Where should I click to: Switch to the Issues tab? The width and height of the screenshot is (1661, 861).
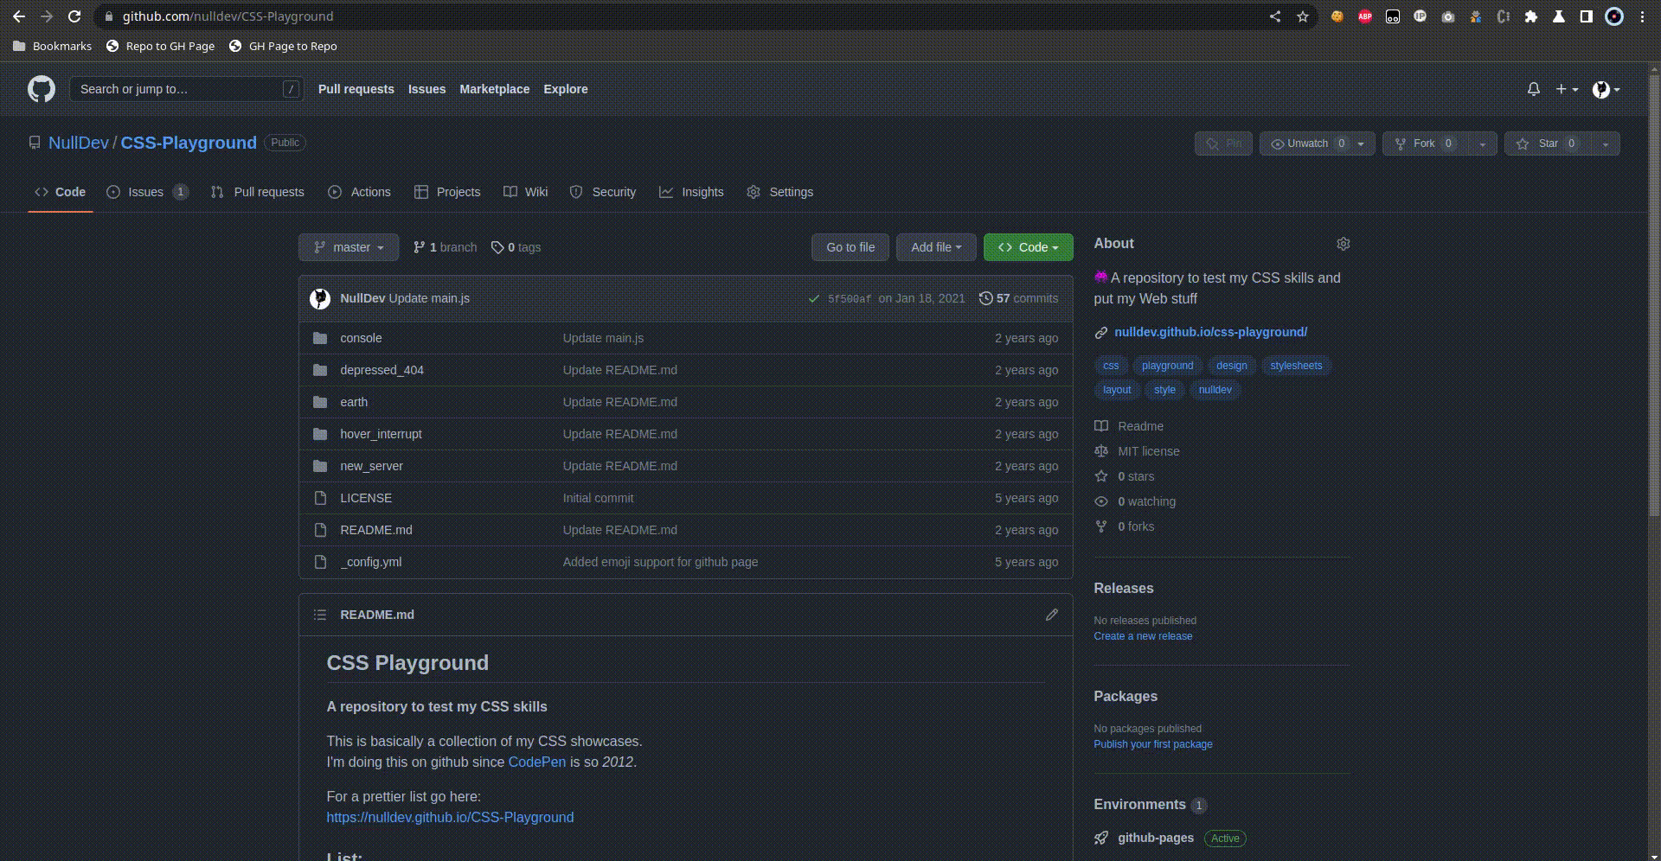tap(145, 192)
